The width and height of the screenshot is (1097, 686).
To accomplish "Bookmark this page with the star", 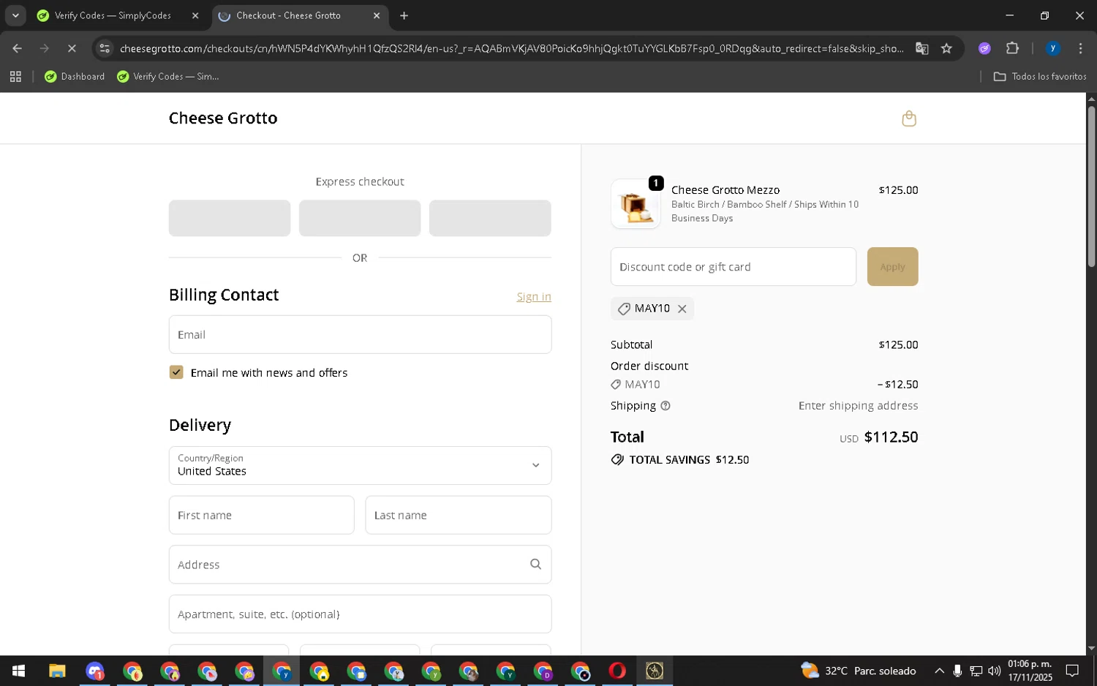I will click(x=946, y=48).
